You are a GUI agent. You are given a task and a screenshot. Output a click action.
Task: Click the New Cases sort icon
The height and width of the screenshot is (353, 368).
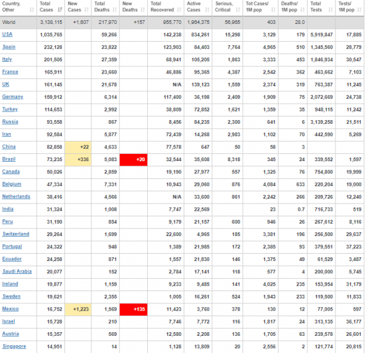(86, 10)
